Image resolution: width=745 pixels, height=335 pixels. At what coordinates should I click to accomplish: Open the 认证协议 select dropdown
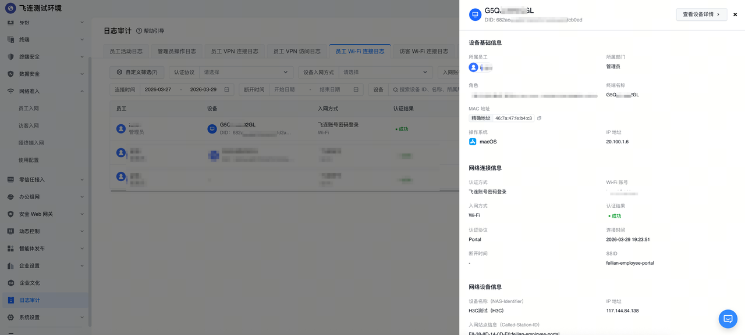(x=246, y=73)
